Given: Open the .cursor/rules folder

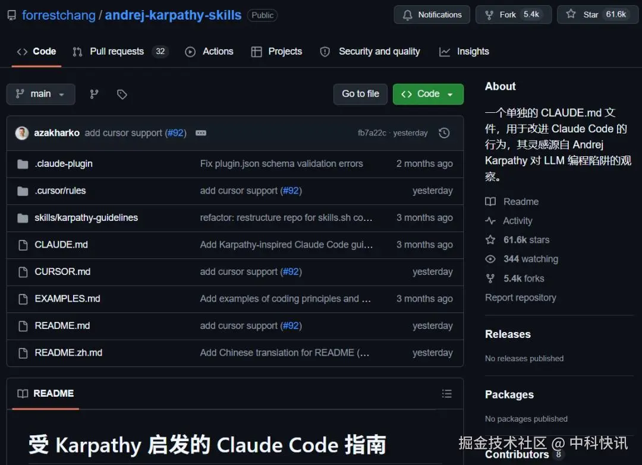Looking at the screenshot, I should pos(60,191).
